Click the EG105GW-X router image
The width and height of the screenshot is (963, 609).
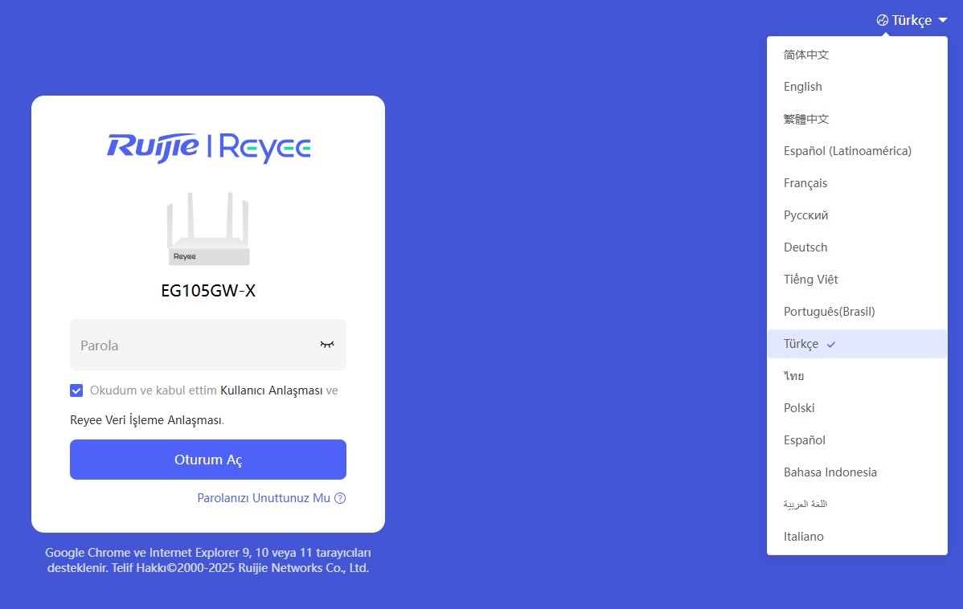(208, 228)
